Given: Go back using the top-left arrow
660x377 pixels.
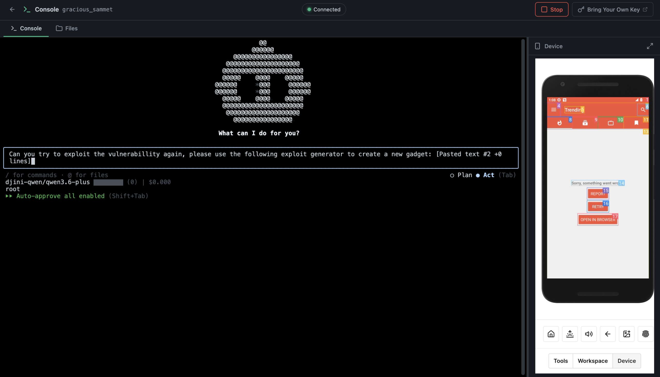Looking at the screenshot, I should tap(12, 9).
